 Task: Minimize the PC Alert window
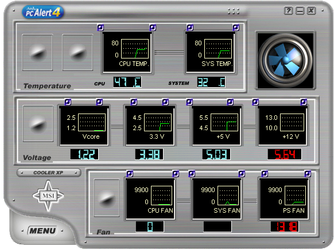300,10
